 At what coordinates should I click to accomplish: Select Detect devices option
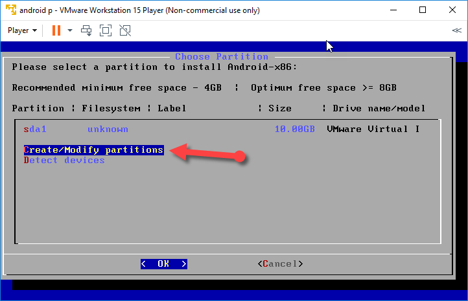[64, 160]
